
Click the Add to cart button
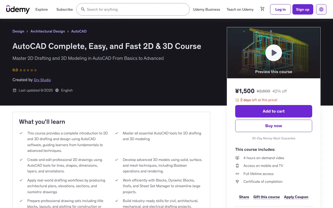click(x=273, y=111)
